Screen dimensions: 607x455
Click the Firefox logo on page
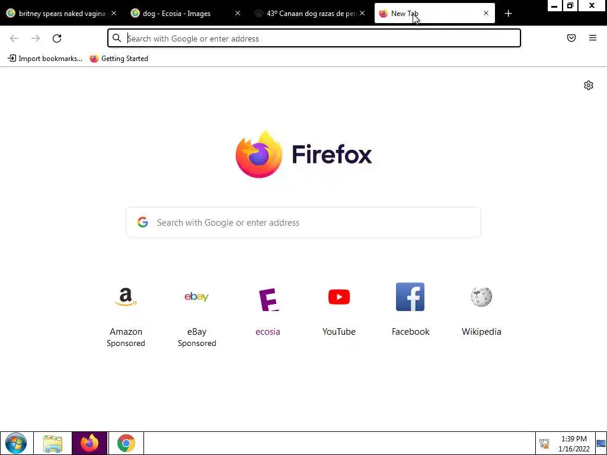pos(303,155)
